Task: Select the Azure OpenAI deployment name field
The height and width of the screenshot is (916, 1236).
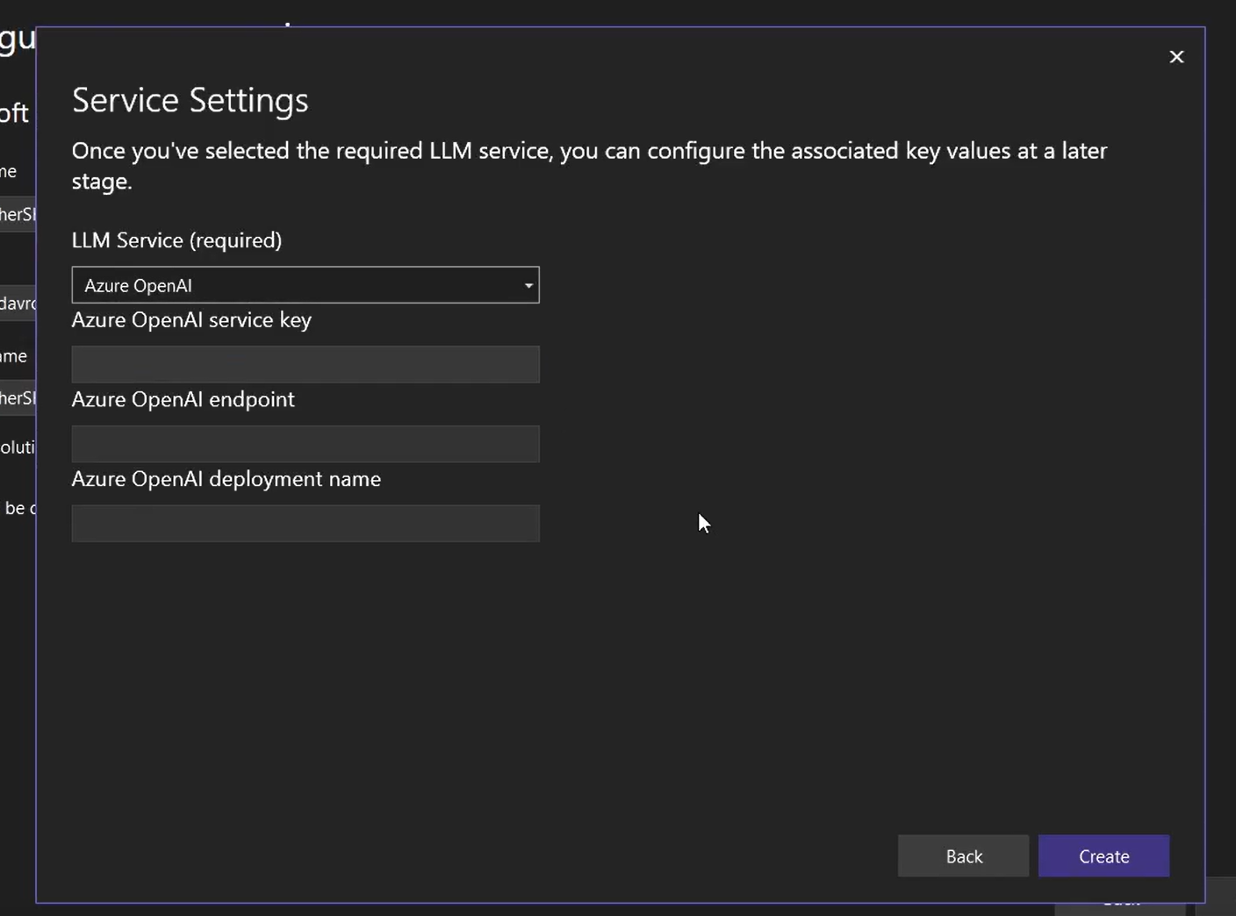Action: point(305,524)
